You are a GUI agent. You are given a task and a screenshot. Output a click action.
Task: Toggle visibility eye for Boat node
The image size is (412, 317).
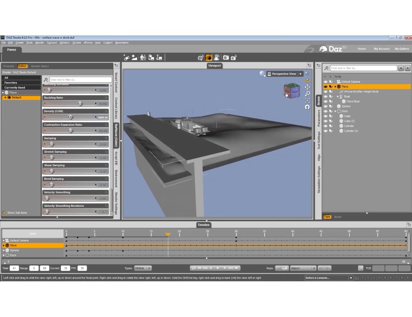coord(325,96)
